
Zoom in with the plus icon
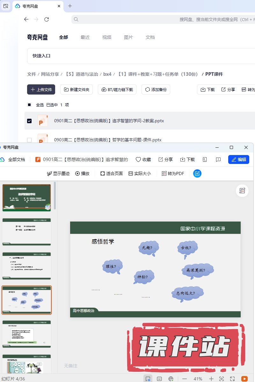[211, 379]
